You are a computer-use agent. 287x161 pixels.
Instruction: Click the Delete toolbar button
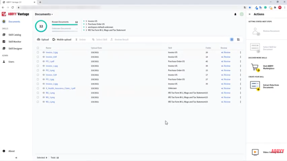(81, 40)
